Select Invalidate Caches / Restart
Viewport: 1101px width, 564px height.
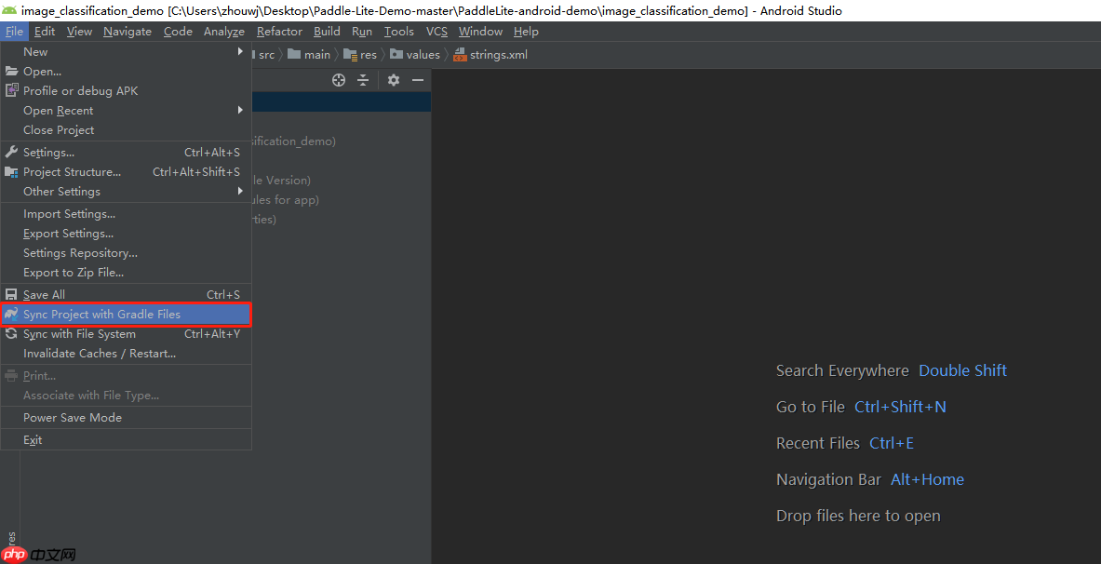tap(99, 354)
